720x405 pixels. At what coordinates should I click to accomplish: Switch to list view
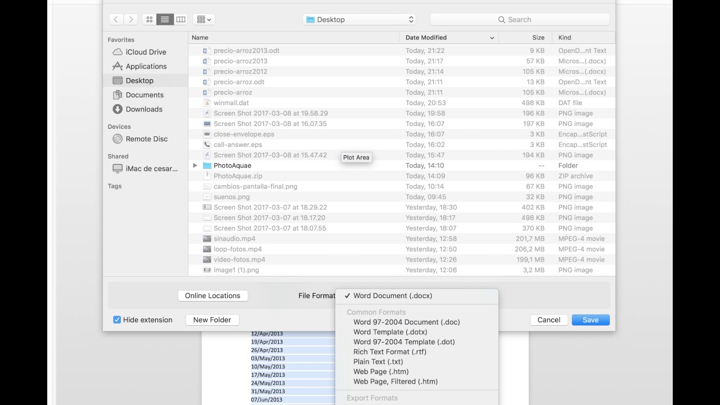coord(165,19)
